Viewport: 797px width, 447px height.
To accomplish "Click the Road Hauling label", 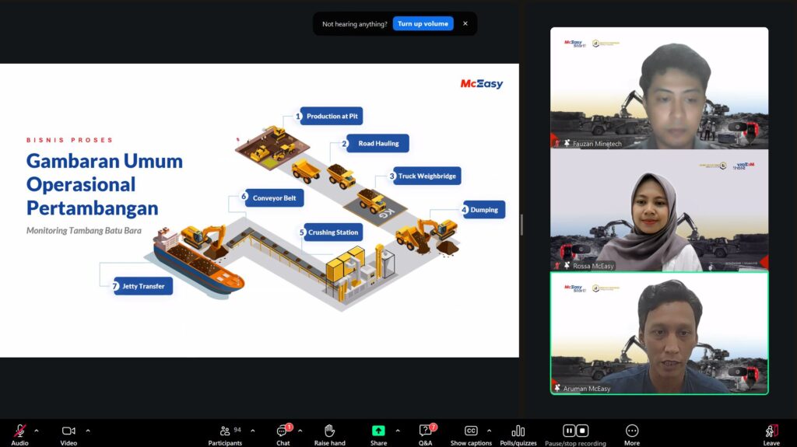I will pyautogui.click(x=378, y=143).
